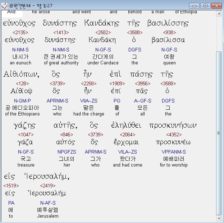
Task: Click the inflected word βασιλίσσης
Action: [x=168, y=23]
